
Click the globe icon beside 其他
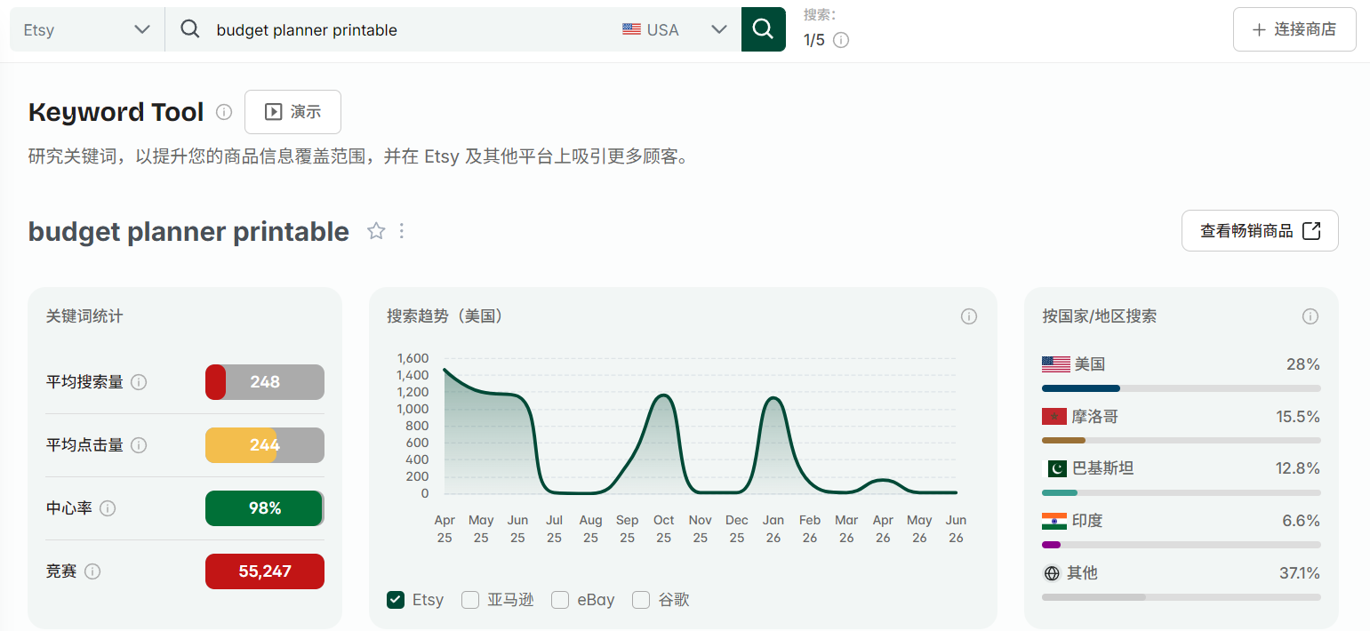[x=1052, y=573]
